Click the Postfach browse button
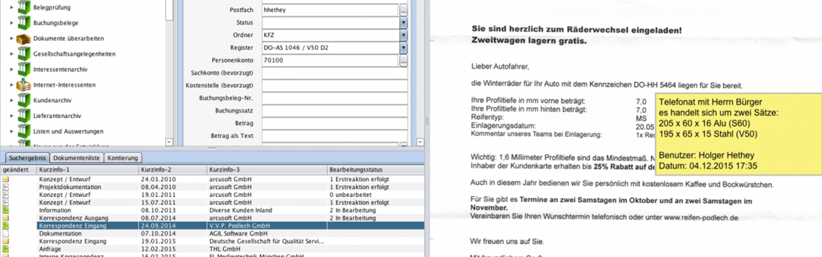This screenshot has height=257, width=822. click(403, 10)
